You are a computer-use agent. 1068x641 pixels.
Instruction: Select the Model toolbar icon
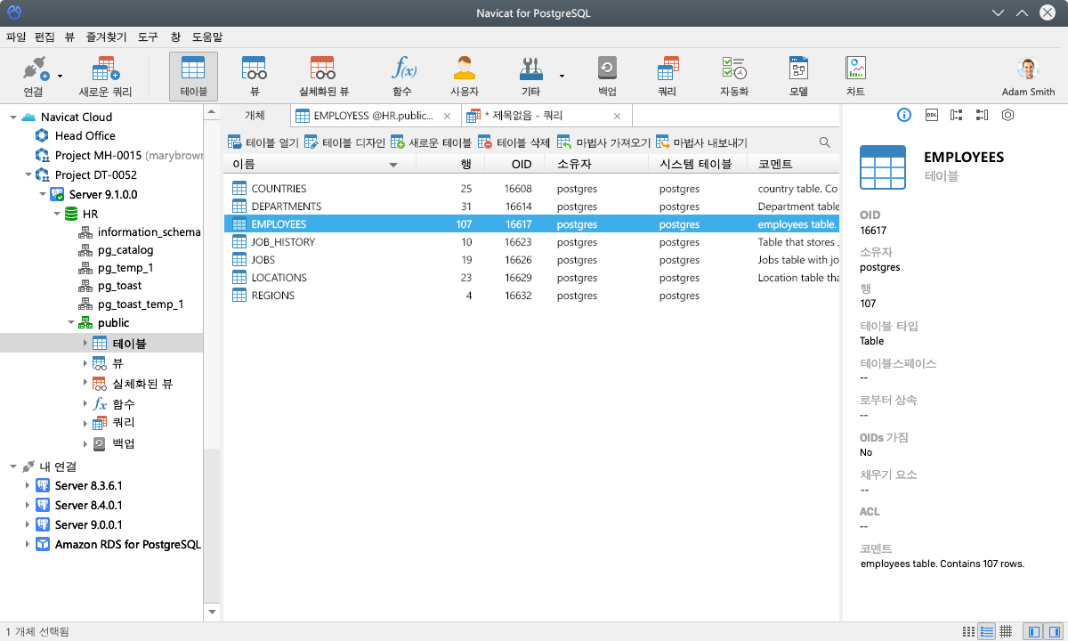click(x=797, y=76)
